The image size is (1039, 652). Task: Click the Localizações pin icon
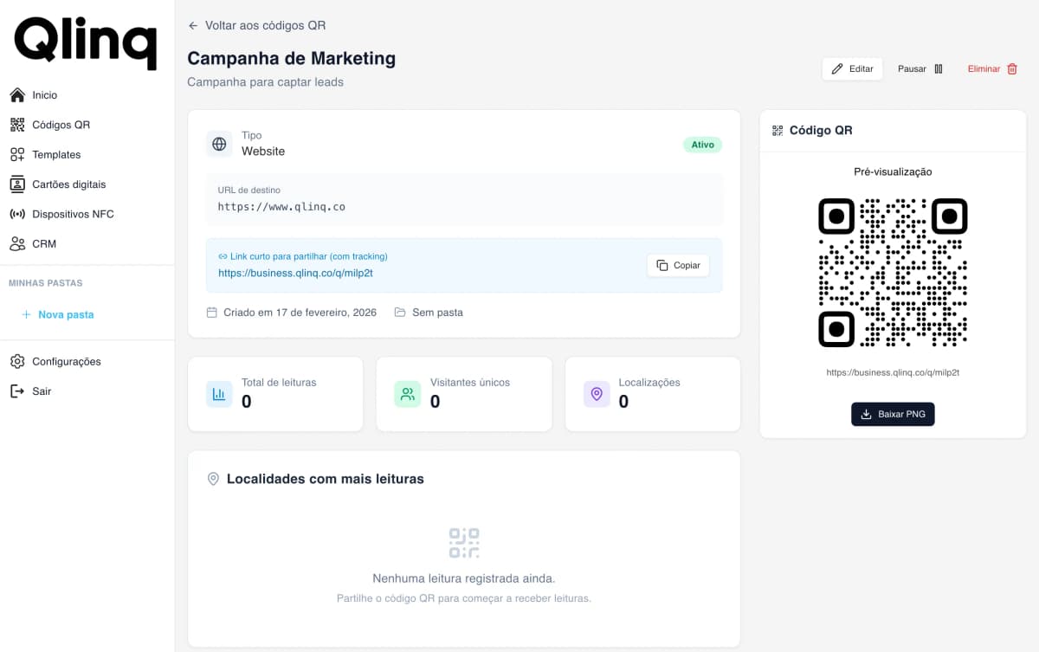596,394
